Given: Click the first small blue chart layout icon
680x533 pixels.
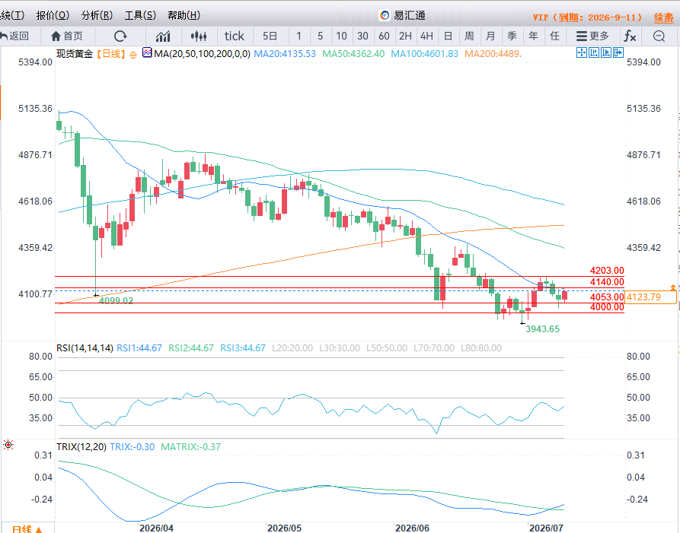Looking at the screenshot, I should (x=582, y=52).
